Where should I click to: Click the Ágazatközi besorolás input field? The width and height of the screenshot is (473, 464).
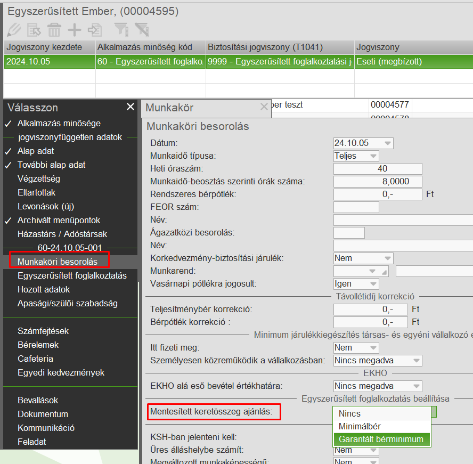point(349,233)
